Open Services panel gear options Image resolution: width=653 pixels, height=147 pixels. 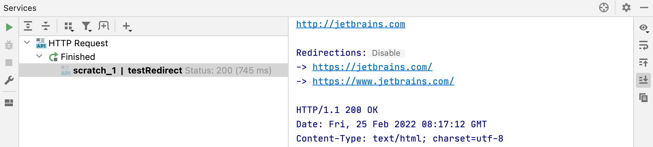click(x=626, y=7)
